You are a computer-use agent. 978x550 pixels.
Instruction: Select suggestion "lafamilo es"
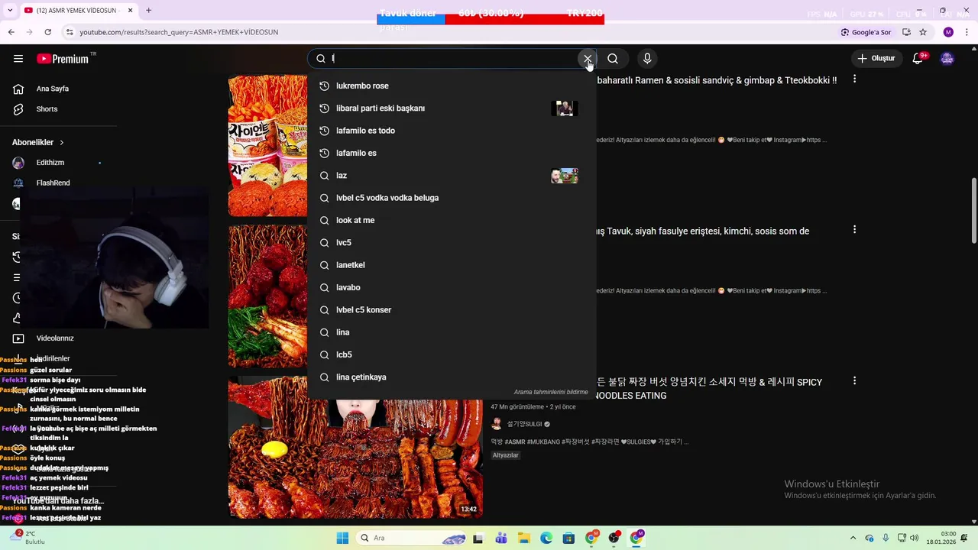tap(451, 153)
